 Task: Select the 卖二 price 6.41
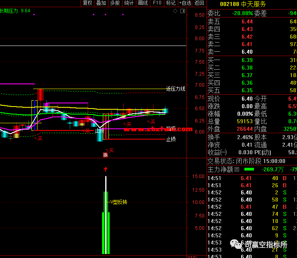tap(247, 45)
